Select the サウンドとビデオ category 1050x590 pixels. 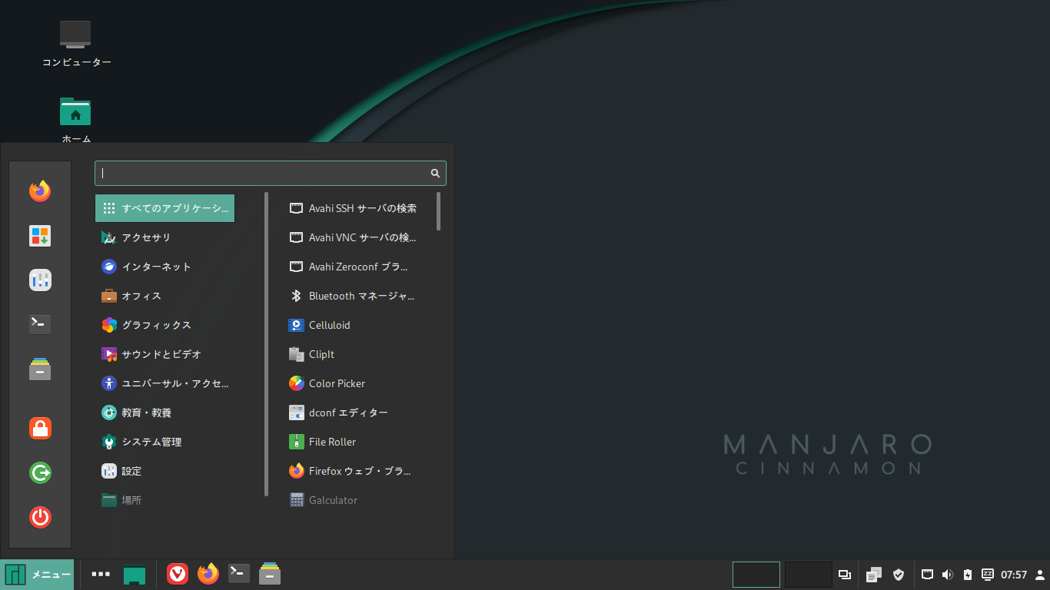[164, 354]
